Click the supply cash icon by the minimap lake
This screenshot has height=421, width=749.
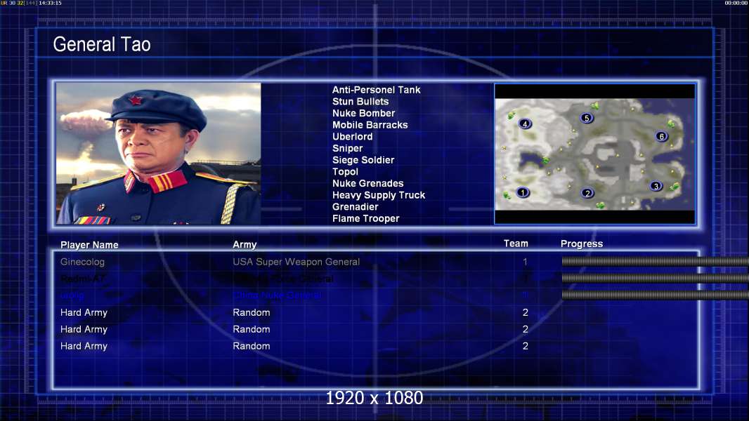click(545, 160)
